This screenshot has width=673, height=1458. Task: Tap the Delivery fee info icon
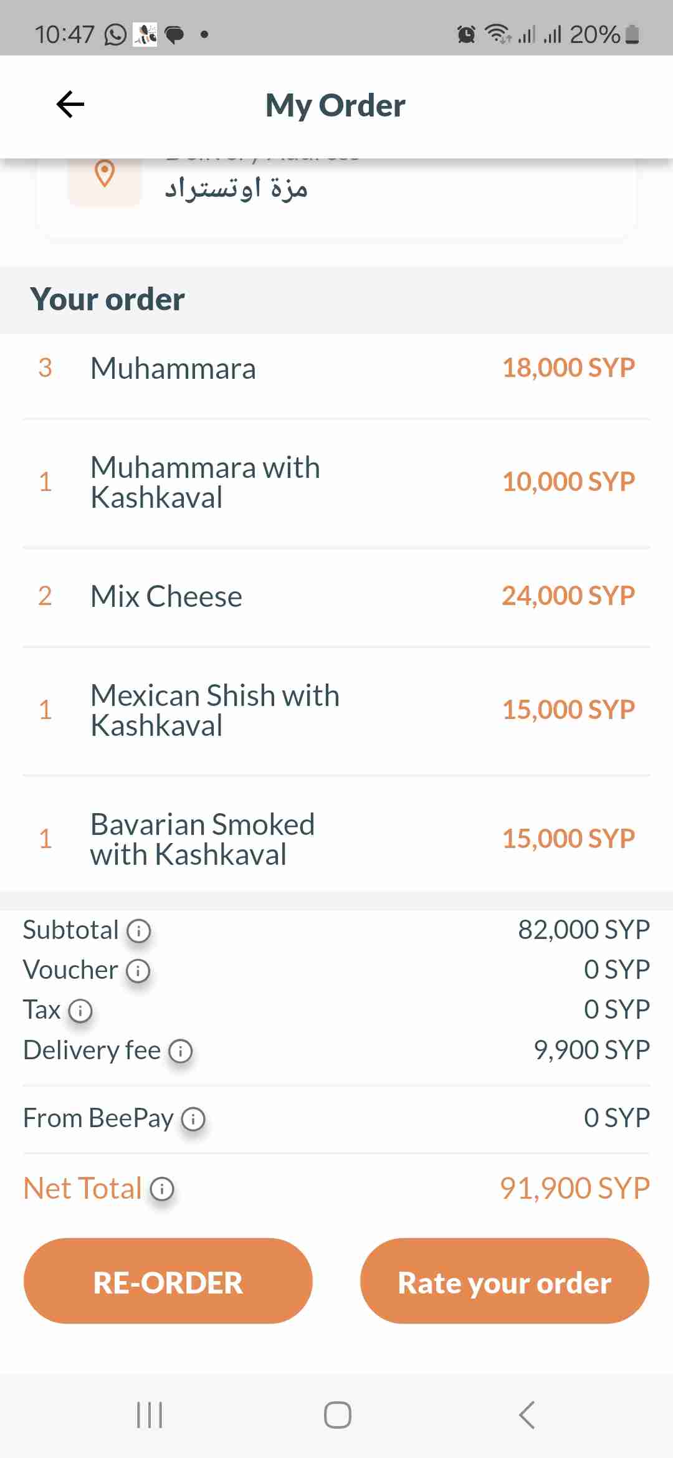[181, 1051]
